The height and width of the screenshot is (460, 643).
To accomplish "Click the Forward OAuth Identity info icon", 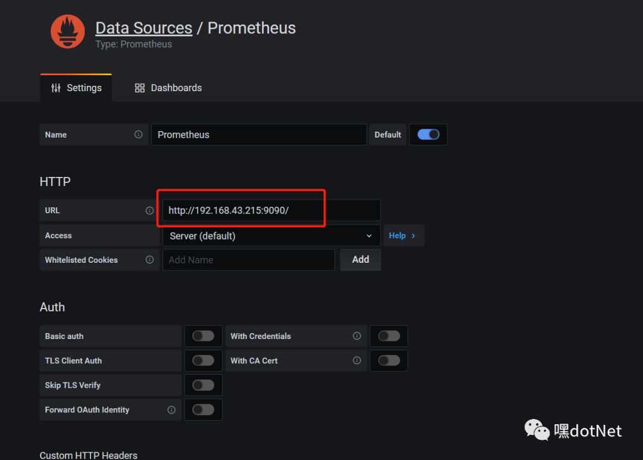I will click(171, 410).
